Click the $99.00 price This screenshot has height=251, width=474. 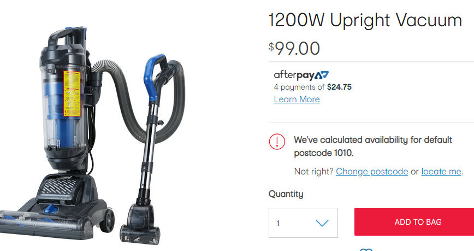pyautogui.click(x=294, y=48)
